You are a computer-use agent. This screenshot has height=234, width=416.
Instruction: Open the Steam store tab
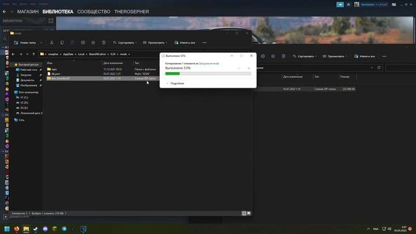coord(28,12)
